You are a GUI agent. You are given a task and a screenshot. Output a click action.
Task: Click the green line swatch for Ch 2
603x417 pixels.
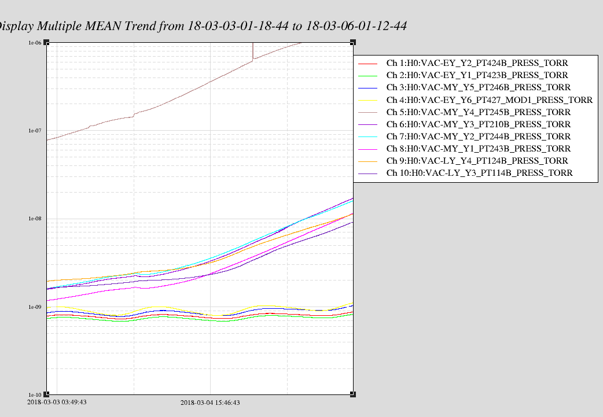click(x=367, y=76)
